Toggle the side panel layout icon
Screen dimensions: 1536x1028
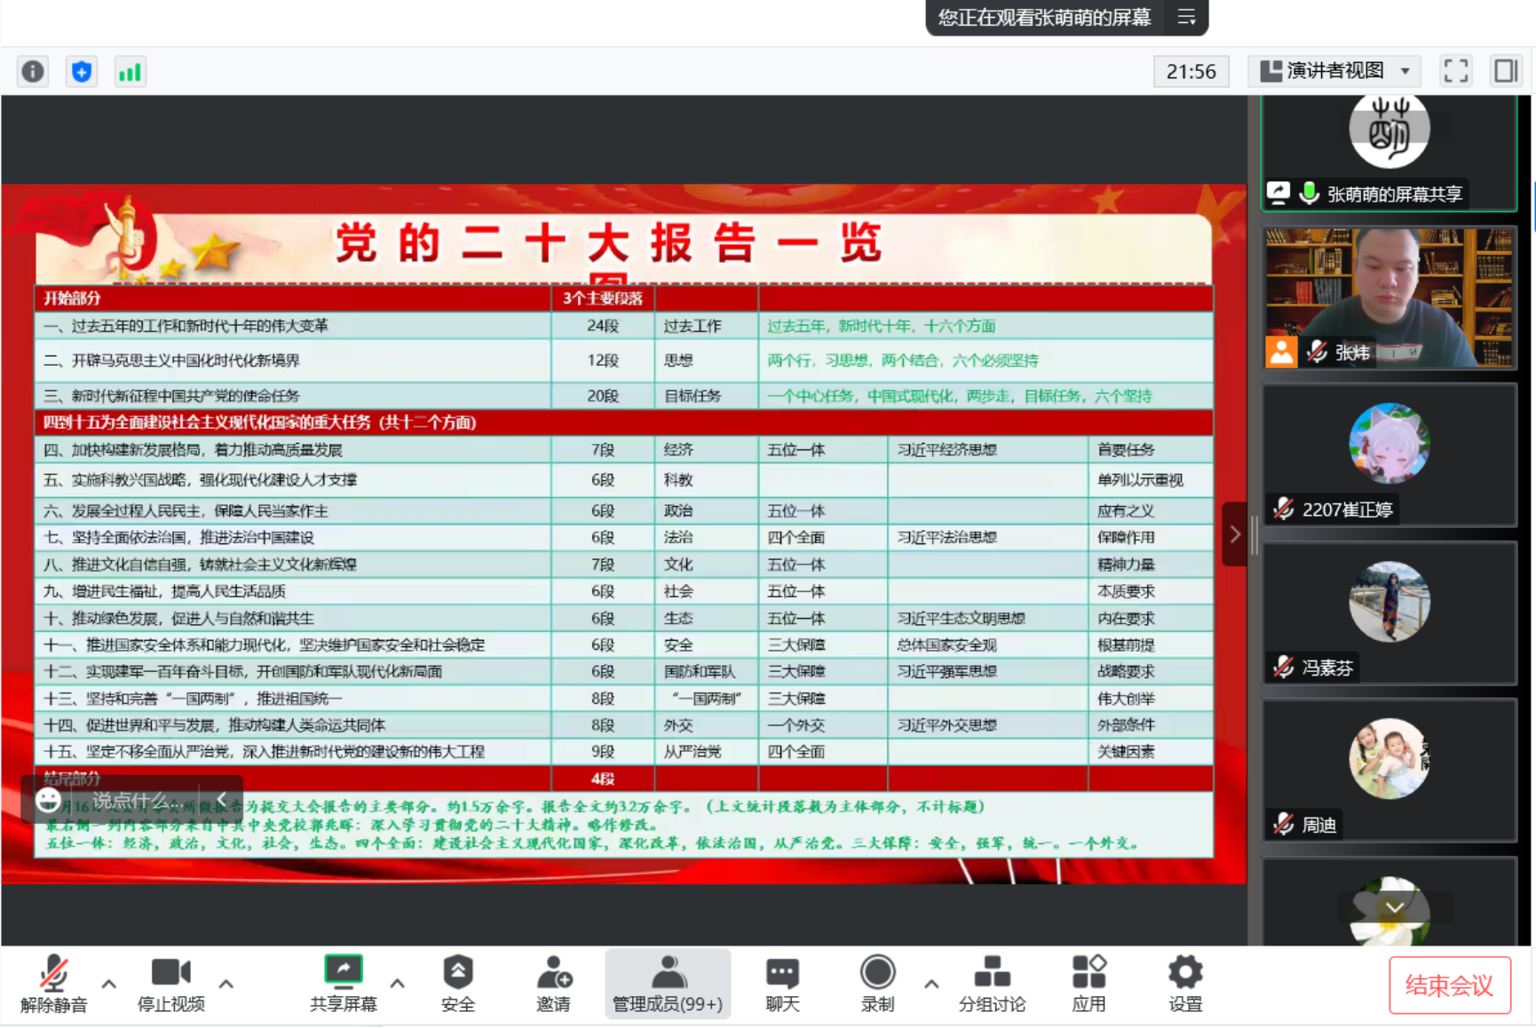pos(1505,71)
